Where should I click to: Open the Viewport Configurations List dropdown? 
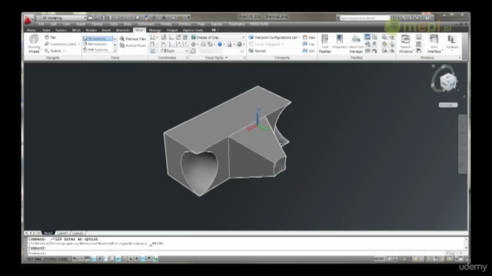(274, 38)
